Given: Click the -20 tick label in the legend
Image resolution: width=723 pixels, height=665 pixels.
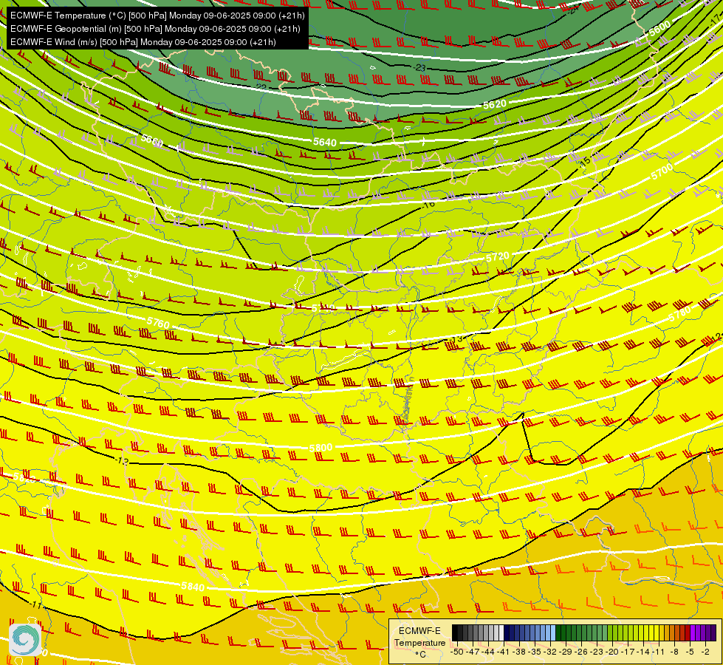Looking at the screenshot, I should (612, 652).
